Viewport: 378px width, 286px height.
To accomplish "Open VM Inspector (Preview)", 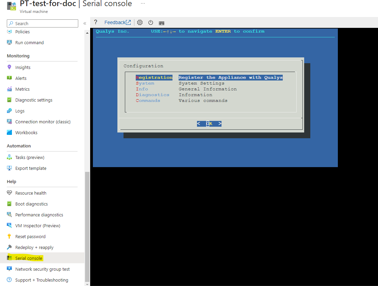I will [x=38, y=226].
